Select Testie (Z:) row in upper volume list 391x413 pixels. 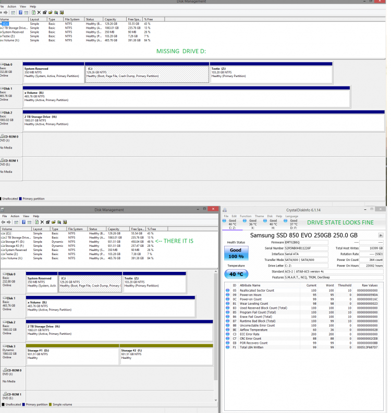tap(76, 36)
